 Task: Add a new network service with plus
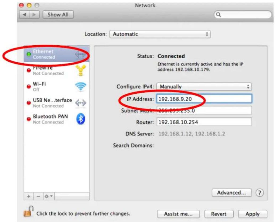[29, 196]
